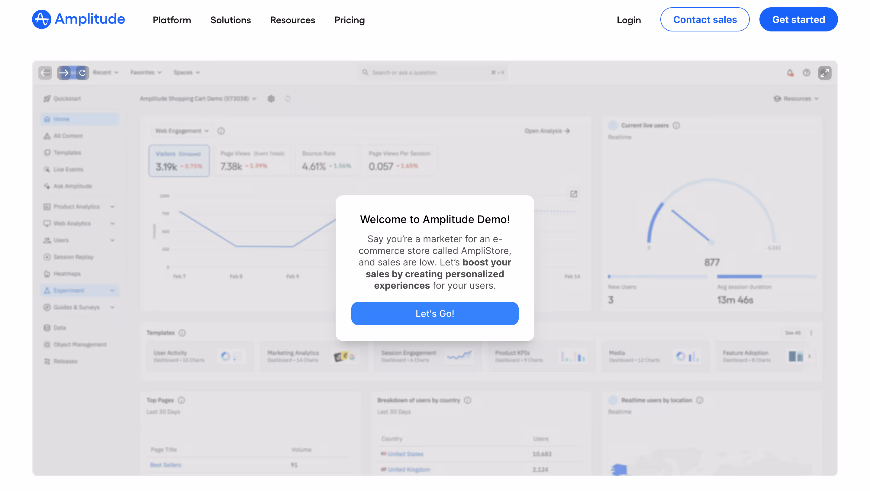
Task: Click the Login link
Action: (x=629, y=20)
